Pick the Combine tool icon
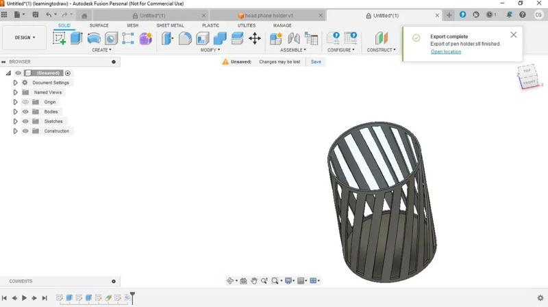The width and height of the screenshot is (548, 307). [x=220, y=38]
